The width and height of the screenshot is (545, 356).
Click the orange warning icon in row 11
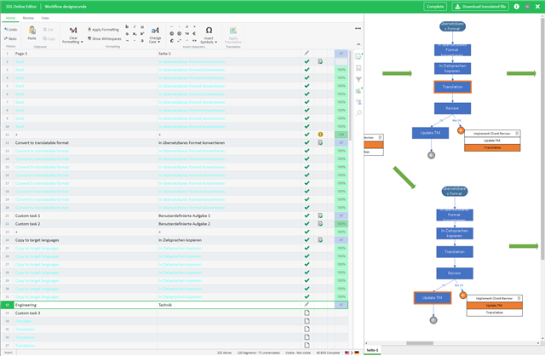(320, 135)
